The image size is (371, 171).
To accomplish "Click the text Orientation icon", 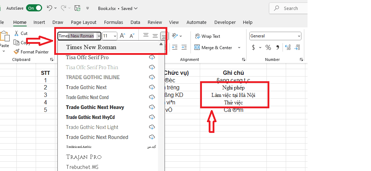I will pyautogui.click(x=175, y=36).
